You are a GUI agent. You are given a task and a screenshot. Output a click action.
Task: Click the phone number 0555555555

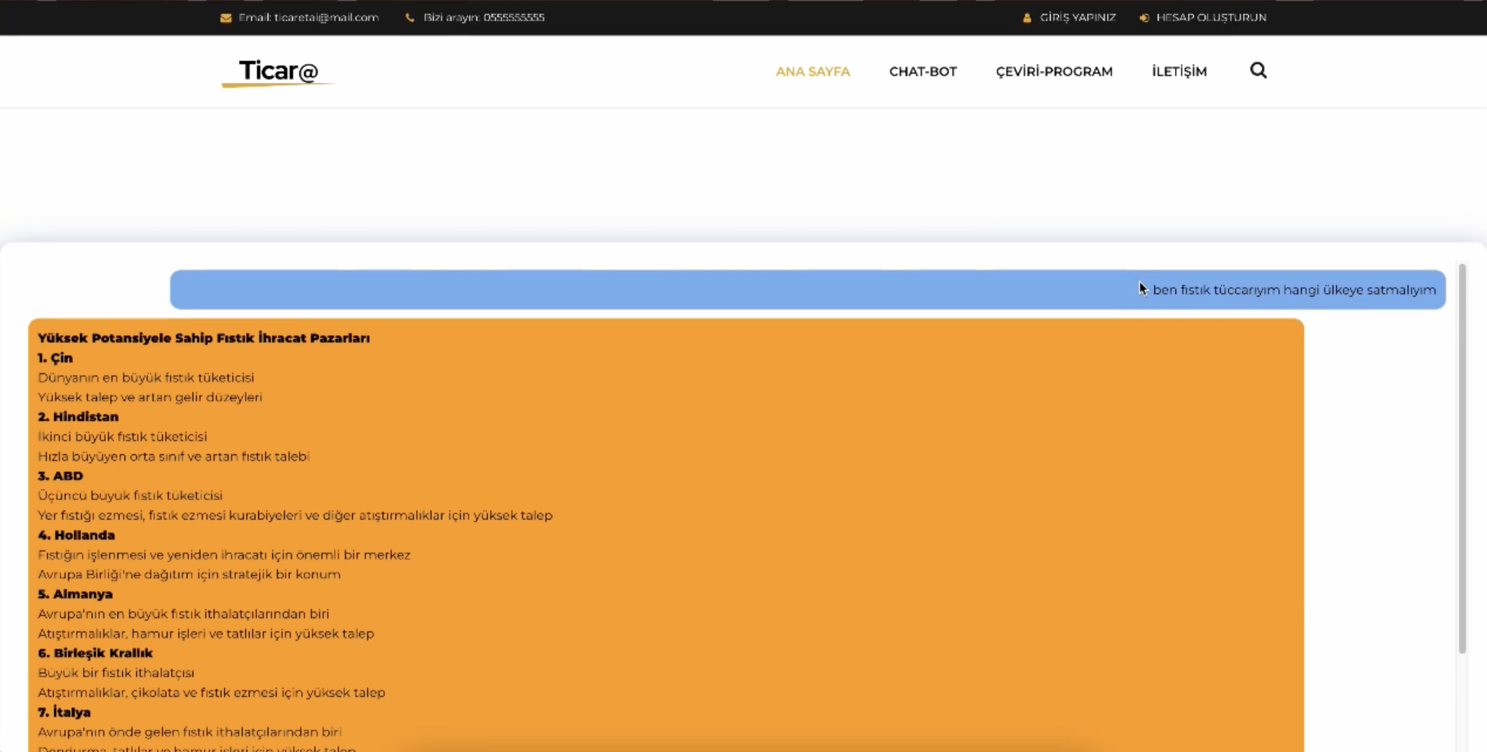[513, 17]
